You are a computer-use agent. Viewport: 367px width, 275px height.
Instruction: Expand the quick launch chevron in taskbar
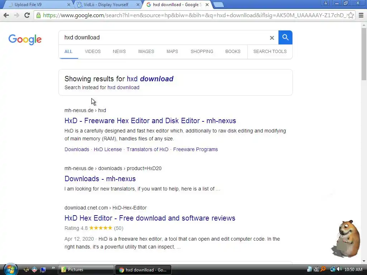(x=53, y=268)
